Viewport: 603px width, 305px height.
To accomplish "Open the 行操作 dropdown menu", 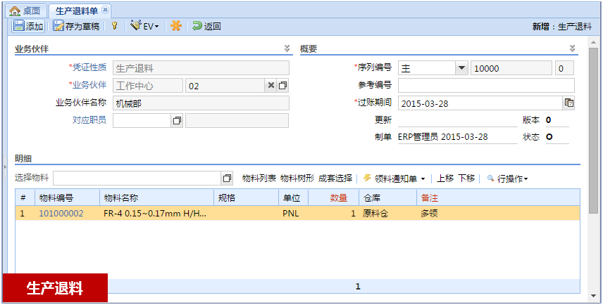I will [507, 179].
